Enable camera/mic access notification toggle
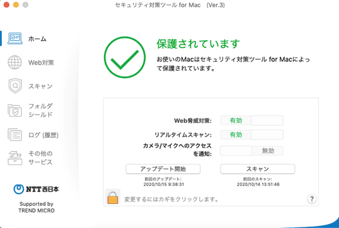The width and height of the screenshot is (339, 228). [x=251, y=150]
